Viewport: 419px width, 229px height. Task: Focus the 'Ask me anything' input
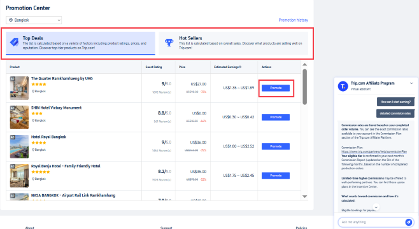(x=371, y=222)
